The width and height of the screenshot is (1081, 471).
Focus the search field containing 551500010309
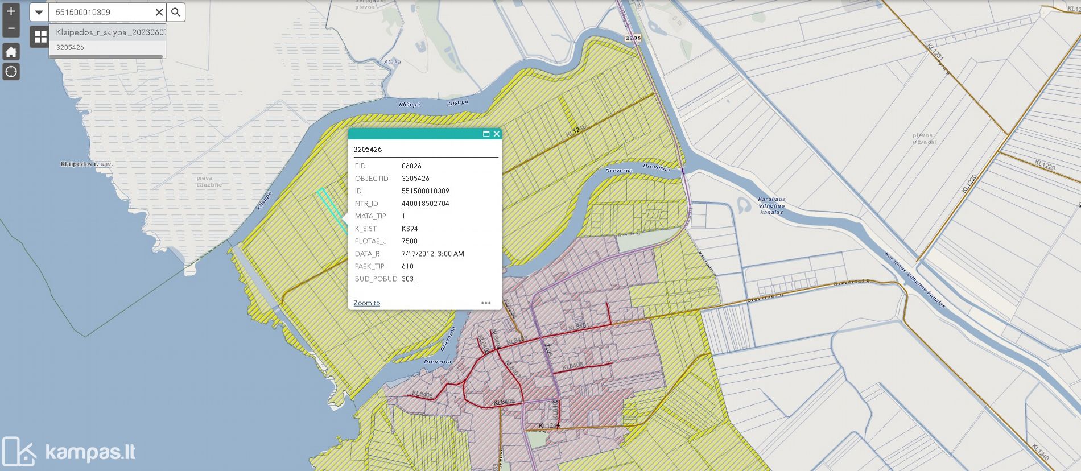pyautogui.click(x=102, y=12)
